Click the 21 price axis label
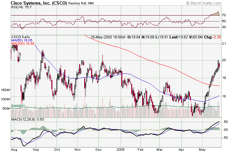 click(224, 43)
